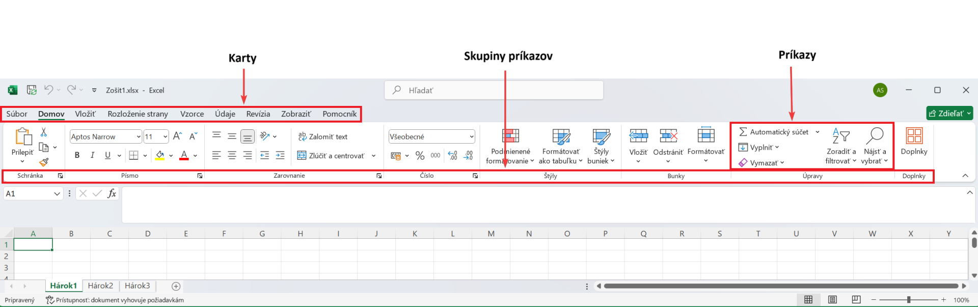Click the decrease indent icon
This screenshot has height=307, width=978.
[264, 155]
